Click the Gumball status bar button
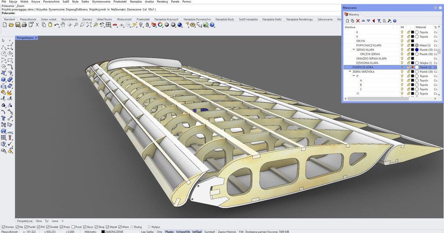The image size is (444, 233). pyautogui.click(x=209, y=231)
